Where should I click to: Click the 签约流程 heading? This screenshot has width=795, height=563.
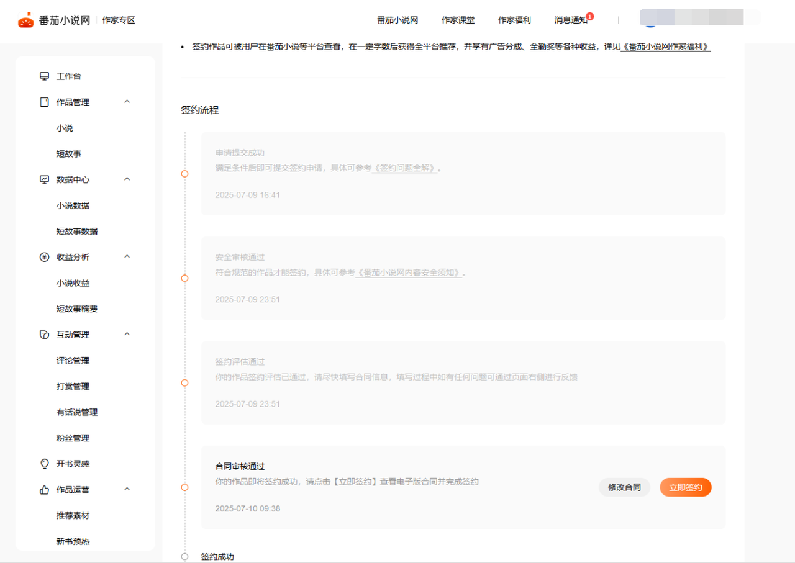[199, 110]
